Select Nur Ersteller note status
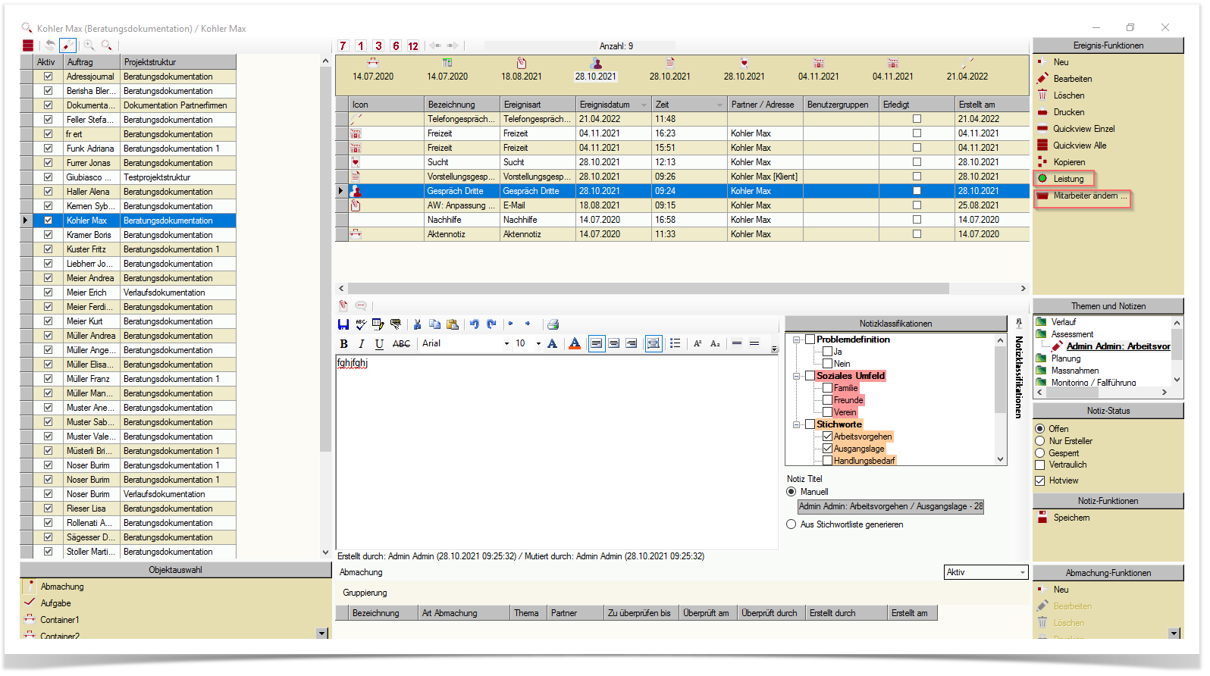The image size is (1210, 676). tap(1040, 441)
